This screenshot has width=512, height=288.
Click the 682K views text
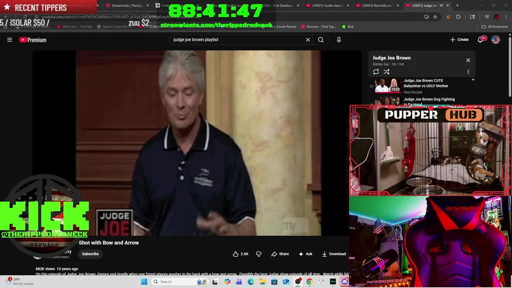pos(45,269)
